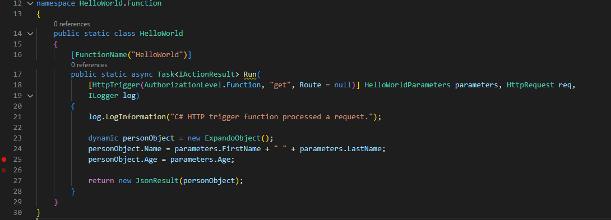Screen dimensions: 611x220
Task: Remove the red breakpoint on line 25
Action: (x=4, y=159)
